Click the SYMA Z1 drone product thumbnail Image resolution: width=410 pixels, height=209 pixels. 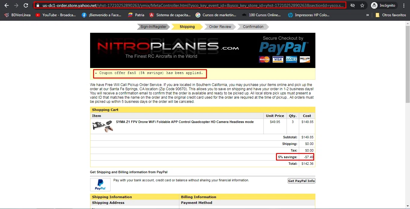tap(102, 126)
